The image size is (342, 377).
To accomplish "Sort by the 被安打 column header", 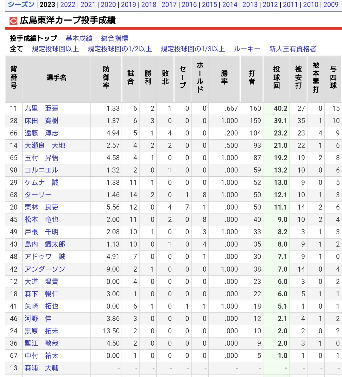I will [299, 79].
